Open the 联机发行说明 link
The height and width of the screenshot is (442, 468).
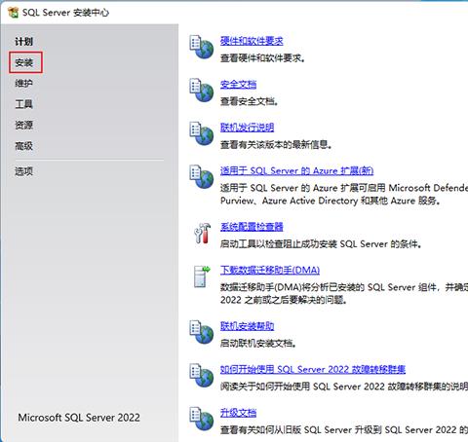(247, 128)
